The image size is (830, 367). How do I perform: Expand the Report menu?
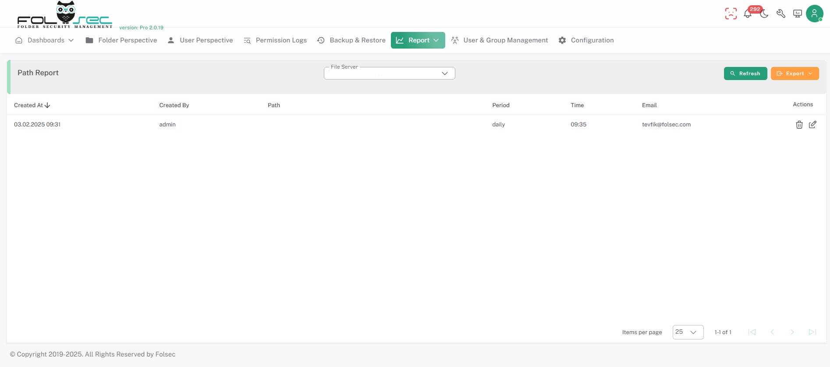coord(418,40)
